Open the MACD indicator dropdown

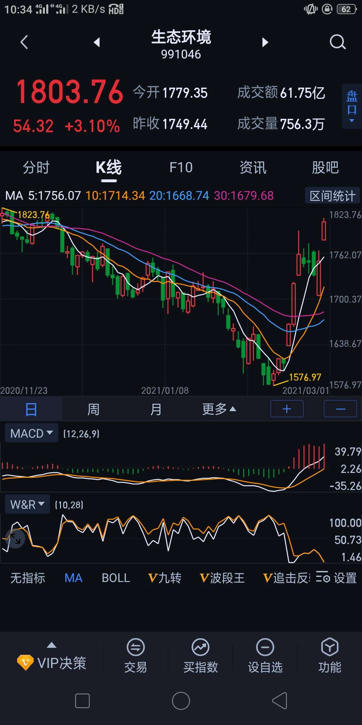click(x=32, y=433)
